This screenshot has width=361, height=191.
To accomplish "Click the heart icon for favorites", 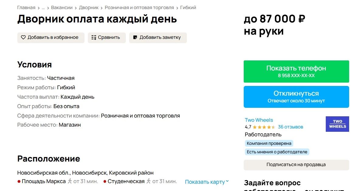I will 23,38.
